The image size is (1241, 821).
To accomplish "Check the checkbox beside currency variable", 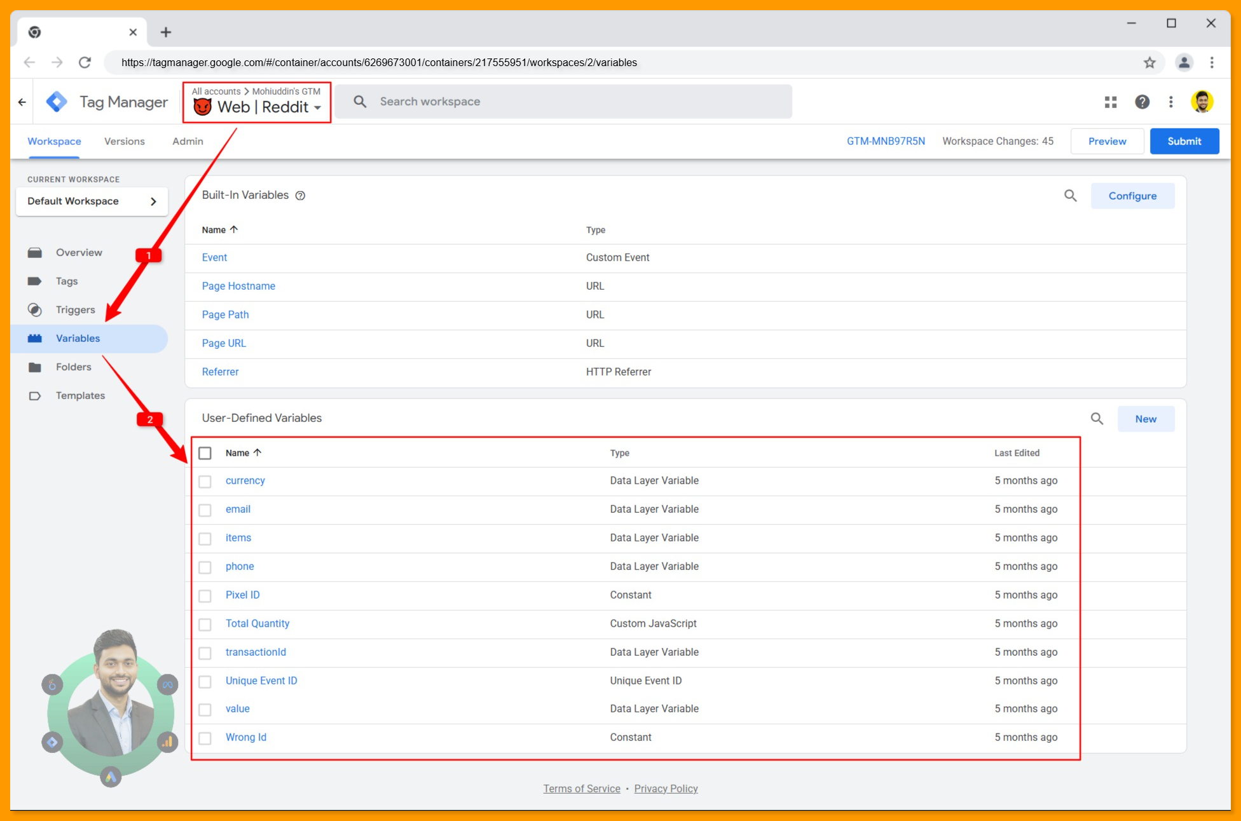I will click(205, 481).
